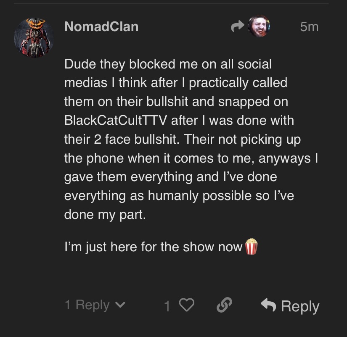This screenshot has width=347, height=337.
Task: Copy post link via chain icon
Action: [x=224, y=305]
